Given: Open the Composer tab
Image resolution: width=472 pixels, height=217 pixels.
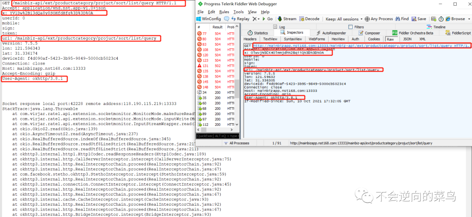Looking at the screenshot, I should [x=370, y=33].
